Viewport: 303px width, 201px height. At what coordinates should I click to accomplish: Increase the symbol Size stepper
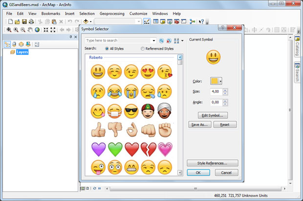225,90
